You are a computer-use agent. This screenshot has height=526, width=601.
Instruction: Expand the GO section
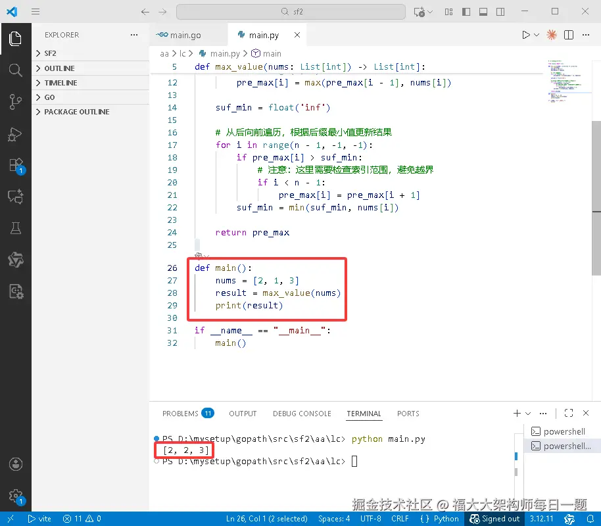click(x=91, y=97)
